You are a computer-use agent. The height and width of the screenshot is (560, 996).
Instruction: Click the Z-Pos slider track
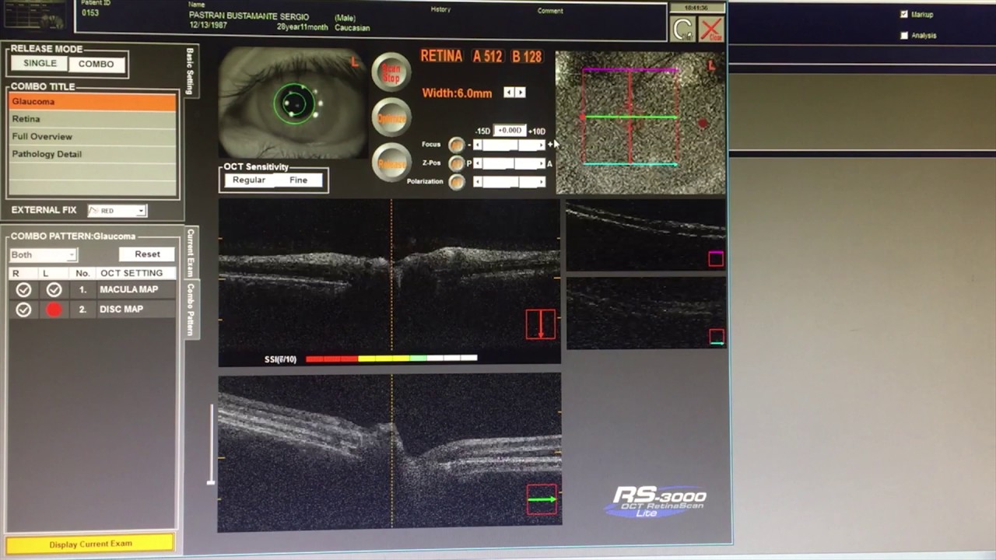510,163
